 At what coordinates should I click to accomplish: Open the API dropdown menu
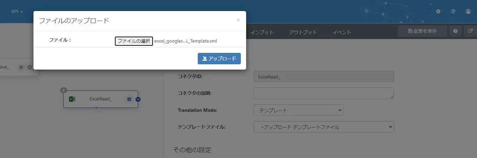click(x=17, y=11)
